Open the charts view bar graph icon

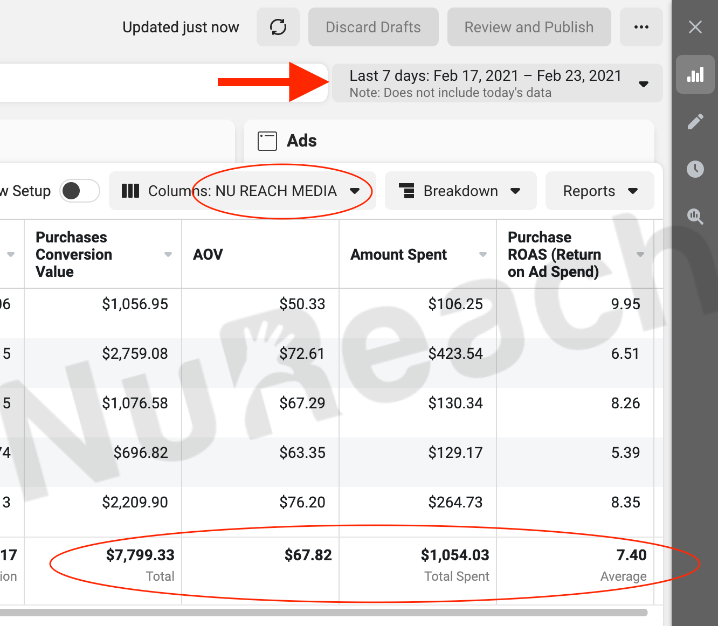pyautogui.click(x=695, y=75)
